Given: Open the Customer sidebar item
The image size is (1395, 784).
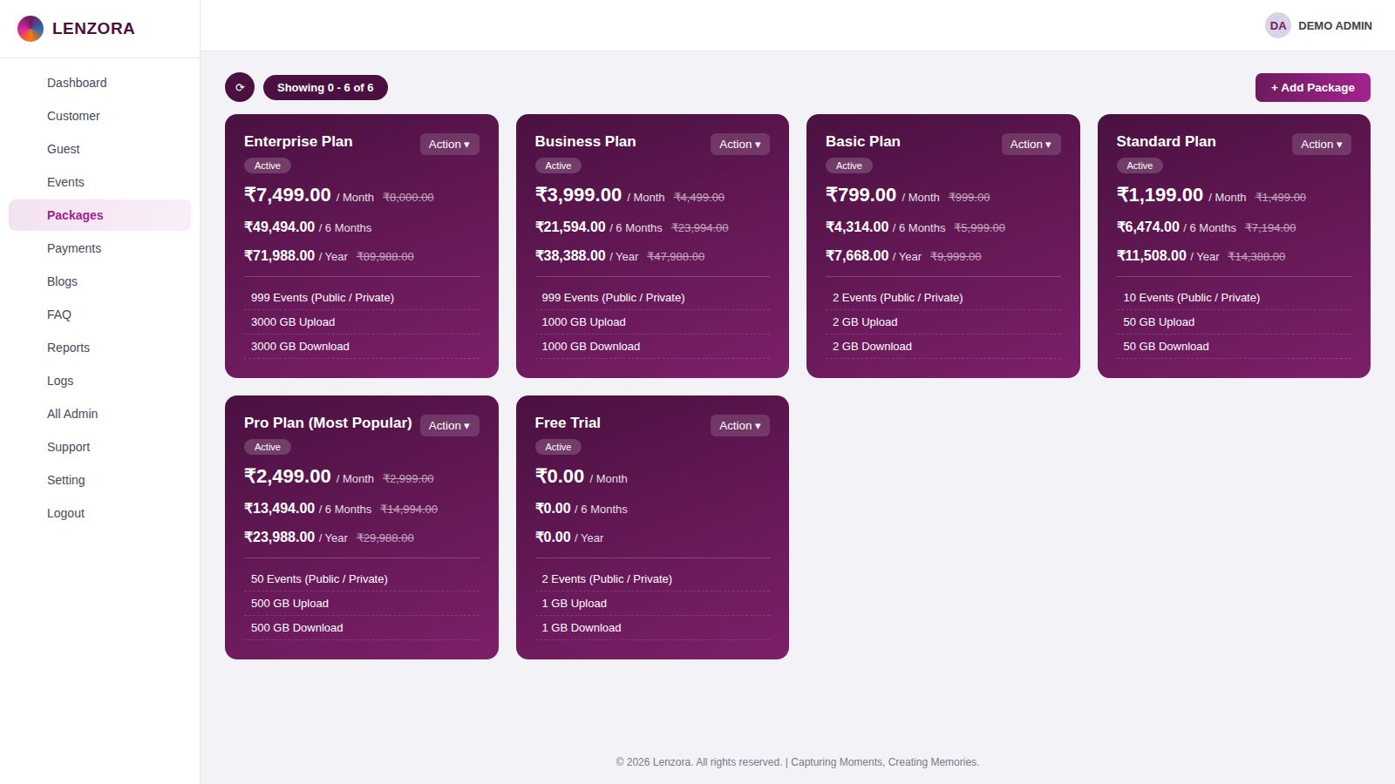Looking at the screenshot, I should (x=99, y=116).
